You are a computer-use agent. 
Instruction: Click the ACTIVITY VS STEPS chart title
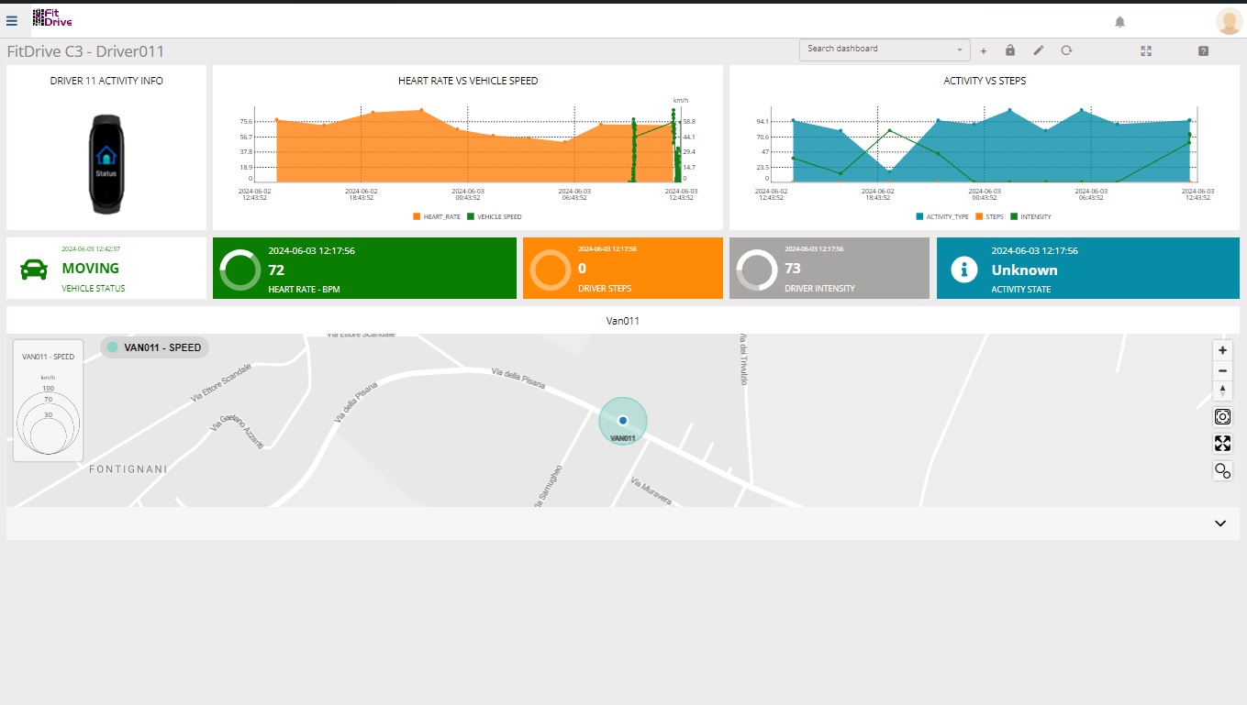tap(985, 81)
